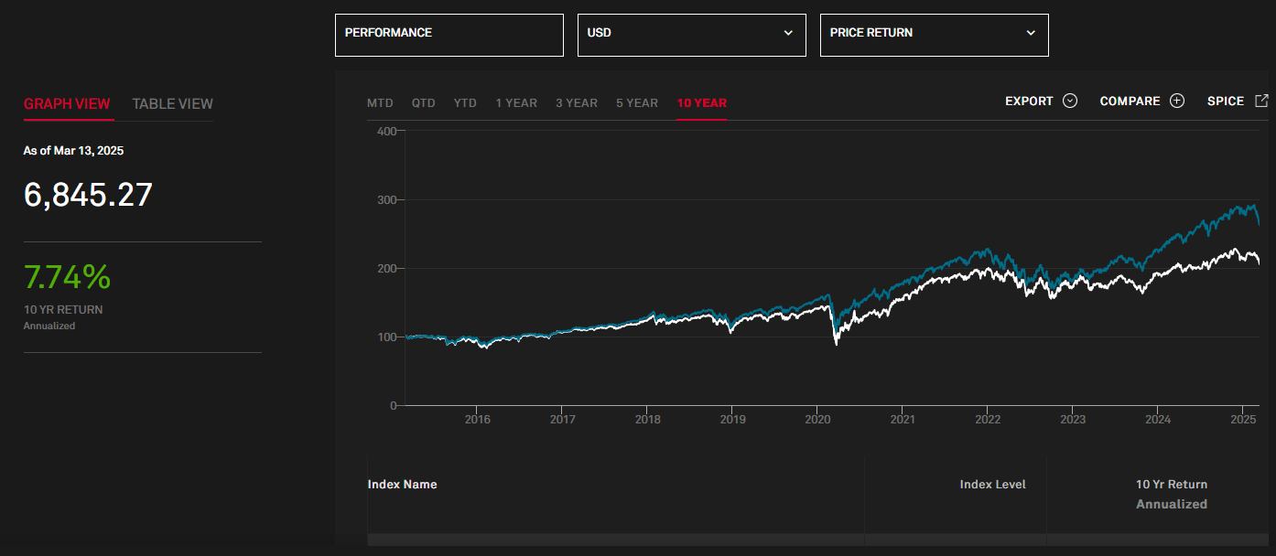Click the Performance selector box
Viewport: 1276px width, 556px height.
[449, 35]
